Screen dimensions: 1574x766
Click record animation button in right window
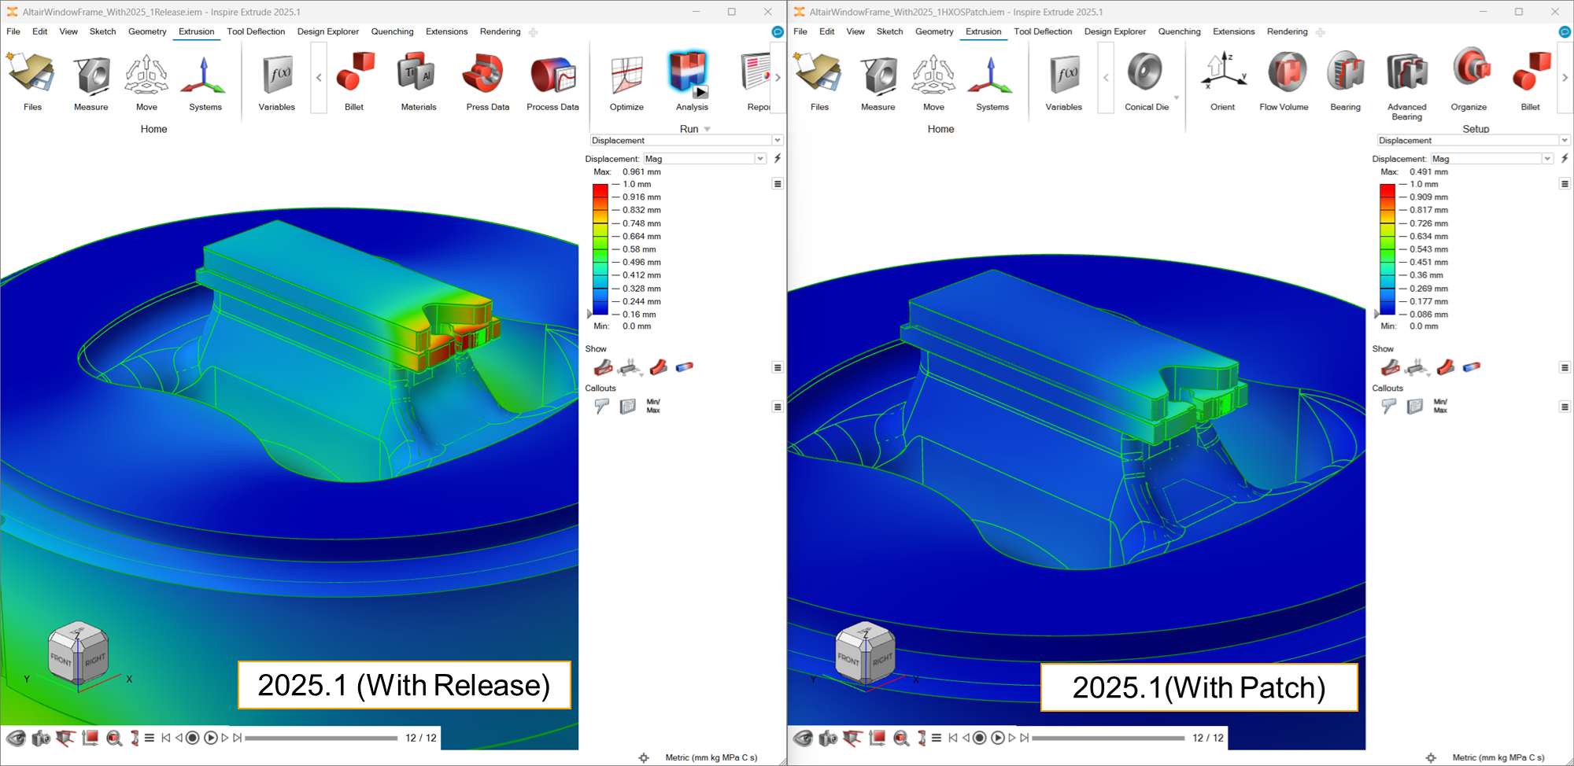click(x=979, y=738)
